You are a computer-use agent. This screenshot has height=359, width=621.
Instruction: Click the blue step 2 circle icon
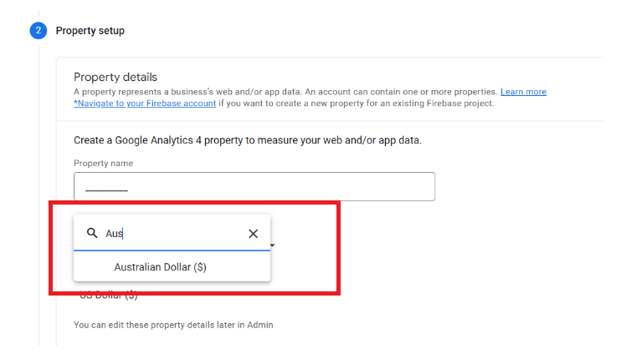pyautogui.click(x=38, y=30)
